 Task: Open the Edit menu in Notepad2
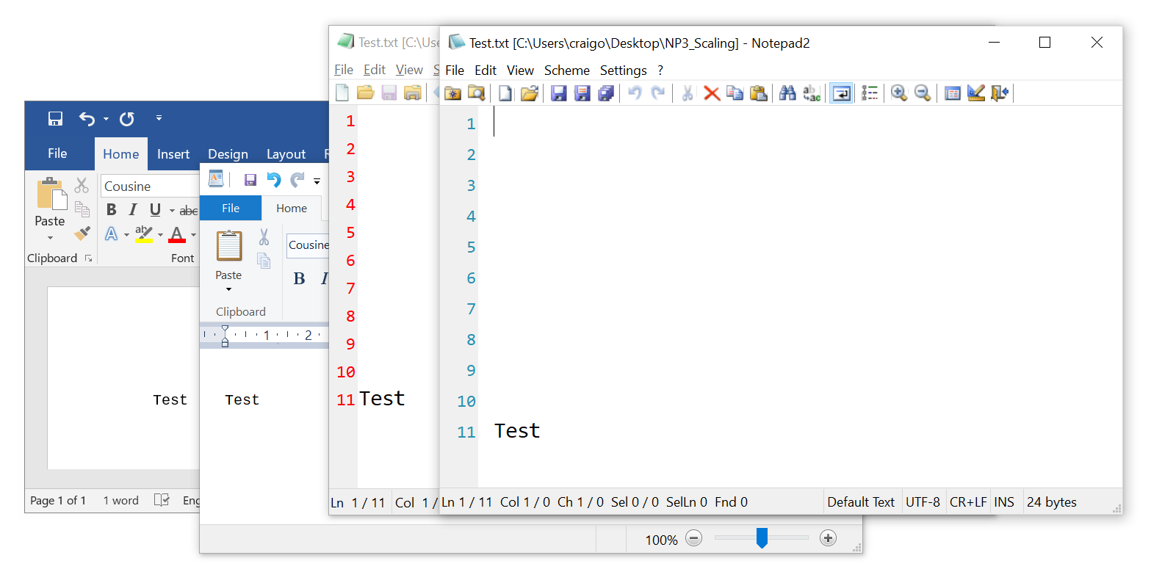point(486,70)
